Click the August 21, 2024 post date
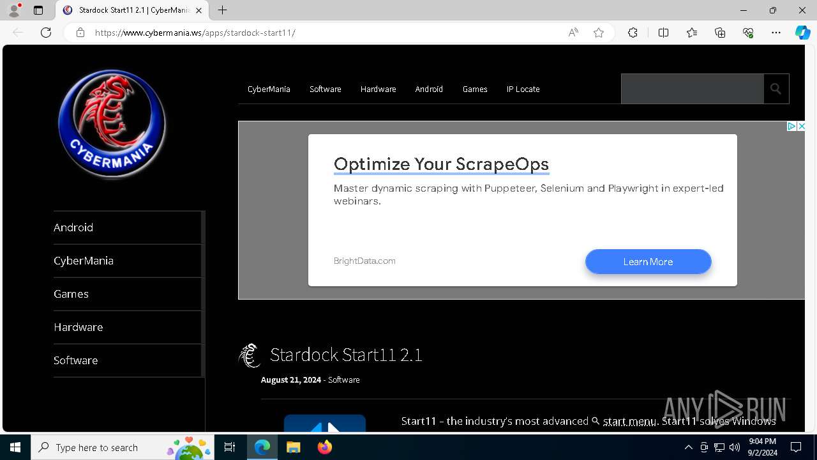This screenshot has height=460, width=817. tap(291, 380)
